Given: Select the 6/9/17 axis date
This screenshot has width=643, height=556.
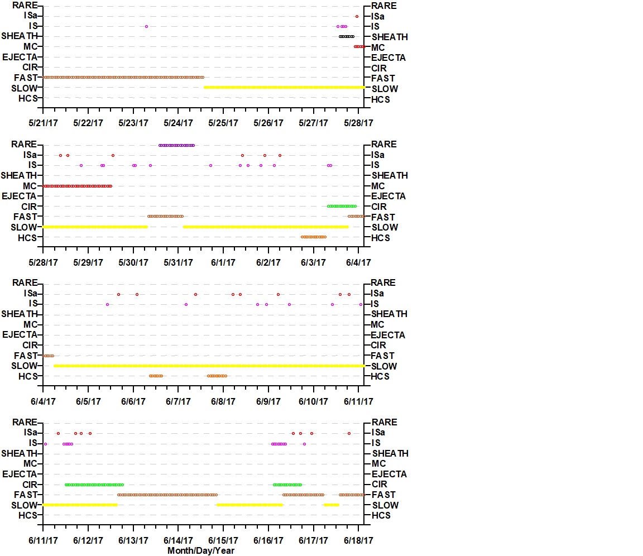Looking at the screenshot, I should (x=268, y=401).
